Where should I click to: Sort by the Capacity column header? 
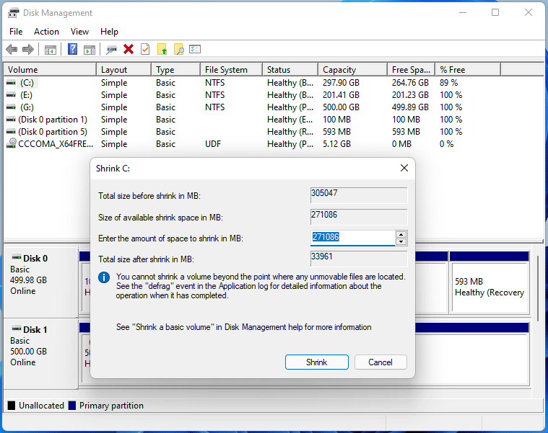point(353,70)
